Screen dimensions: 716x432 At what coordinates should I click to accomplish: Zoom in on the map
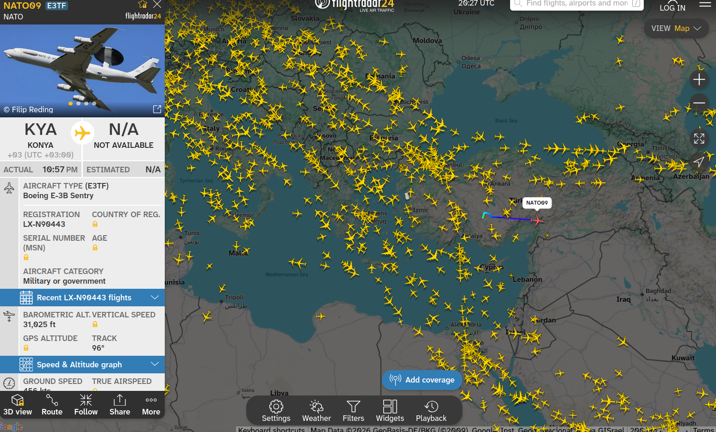point(699,79)
